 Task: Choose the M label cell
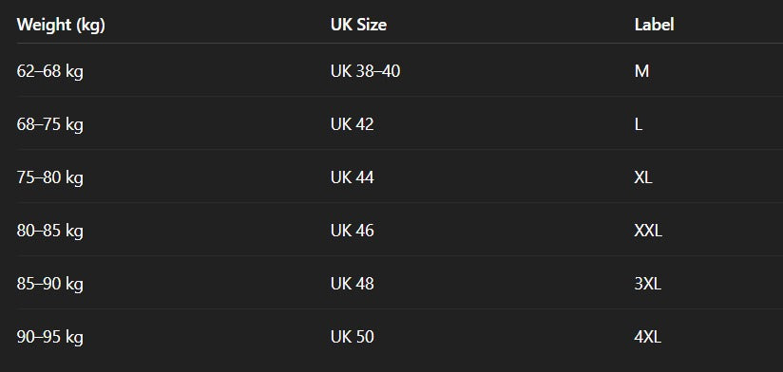pos(641,71)
